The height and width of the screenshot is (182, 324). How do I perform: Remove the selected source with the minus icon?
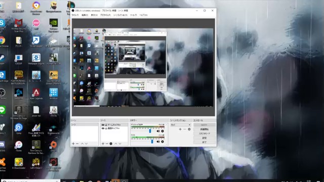coord(107,144)
